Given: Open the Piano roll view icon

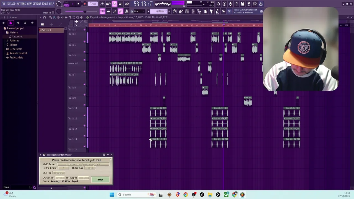Looking at the screenshot, I should [x=181, y=11].
